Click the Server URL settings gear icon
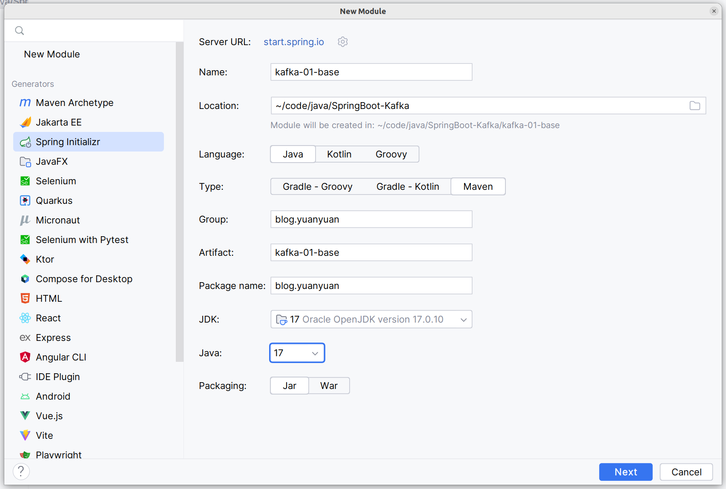 click(343, 42)
